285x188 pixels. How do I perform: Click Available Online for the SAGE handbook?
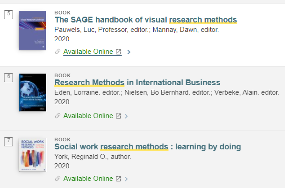click(88, 52)
